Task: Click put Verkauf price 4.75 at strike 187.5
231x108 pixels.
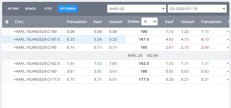Action: [x=185, y=39]
